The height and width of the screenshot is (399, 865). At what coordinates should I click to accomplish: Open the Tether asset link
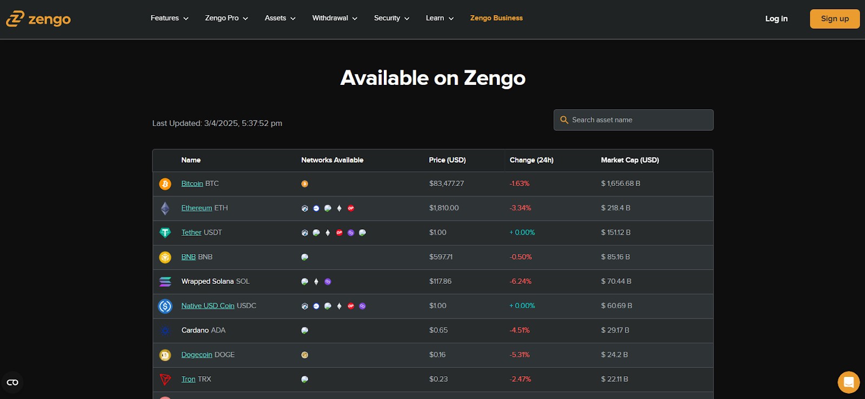pyautogui.click(x=191, y=232)
